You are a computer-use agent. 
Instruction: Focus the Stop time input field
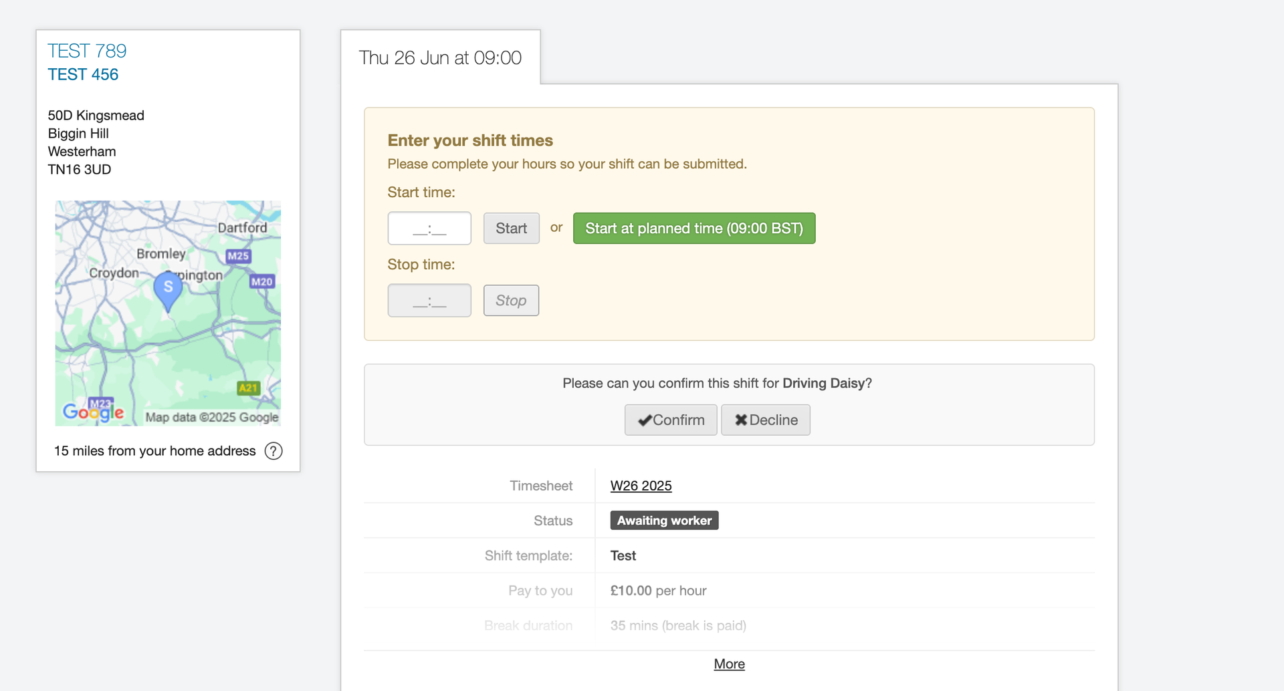click(x=429, y=301)
